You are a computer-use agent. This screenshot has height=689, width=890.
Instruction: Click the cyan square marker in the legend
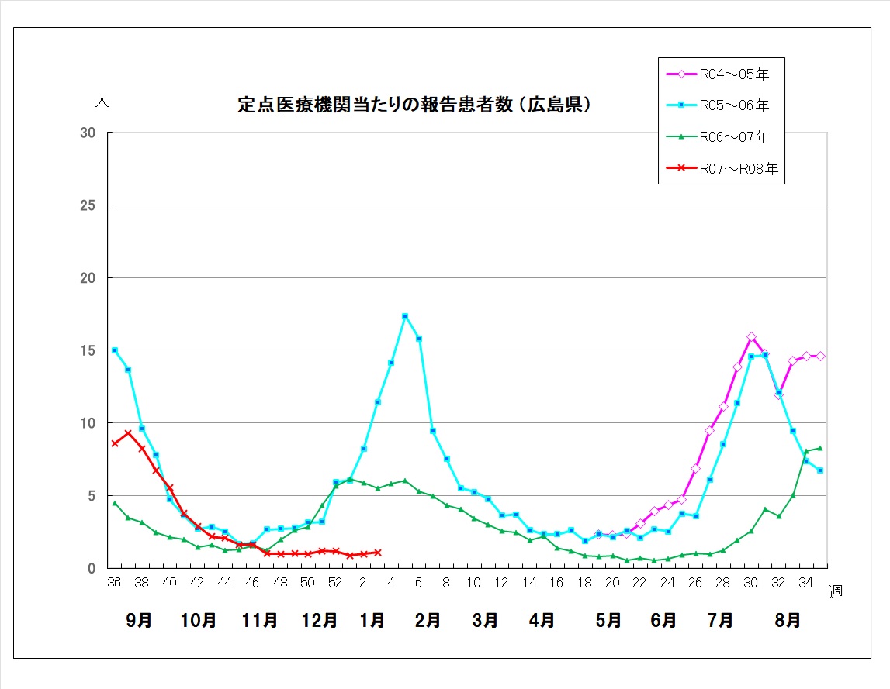point(680,105)
